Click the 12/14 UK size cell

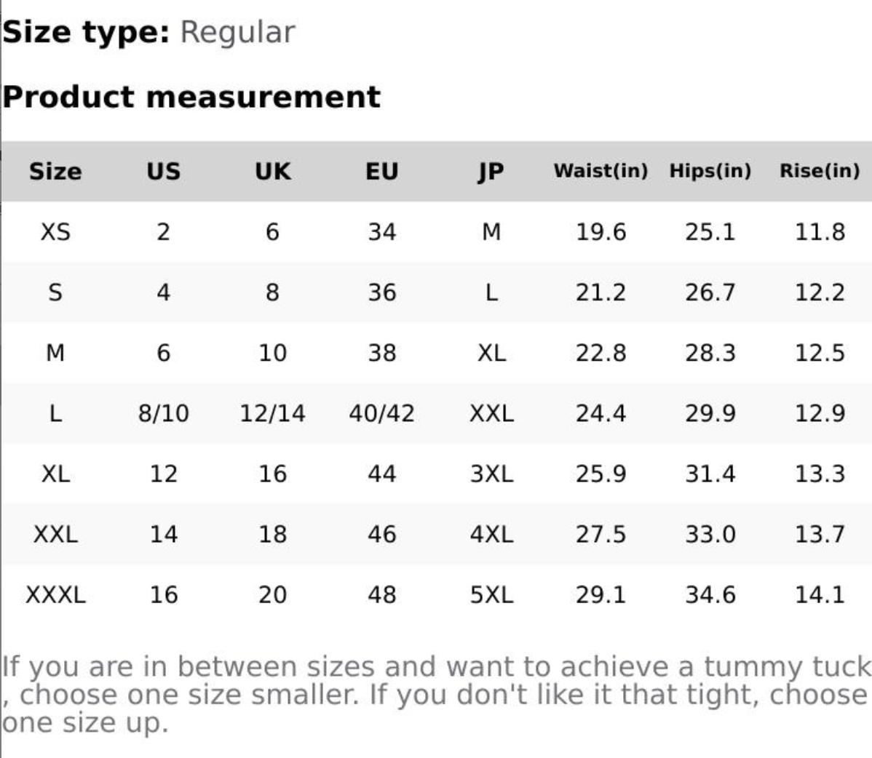click(272, 413)
